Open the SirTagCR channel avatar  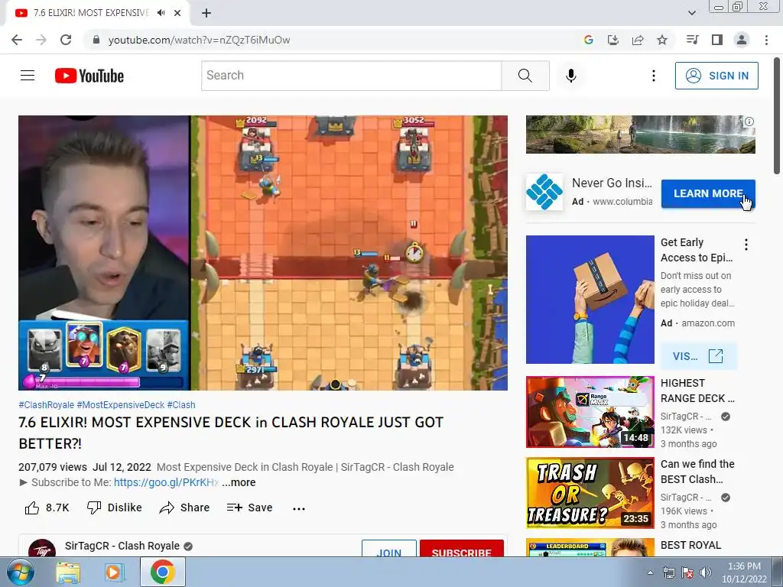[x=42, y=548]
